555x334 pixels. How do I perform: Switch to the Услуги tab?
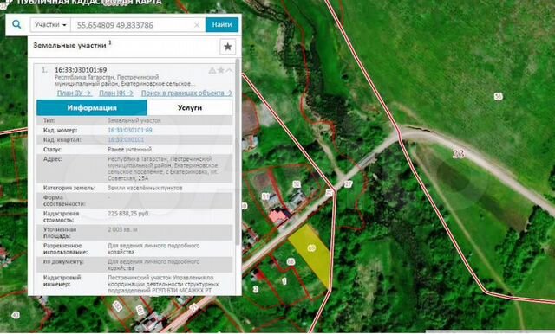click(x=190, y=107)
